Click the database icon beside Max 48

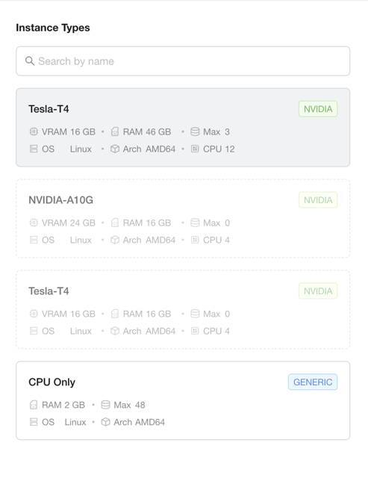point(105,405)
